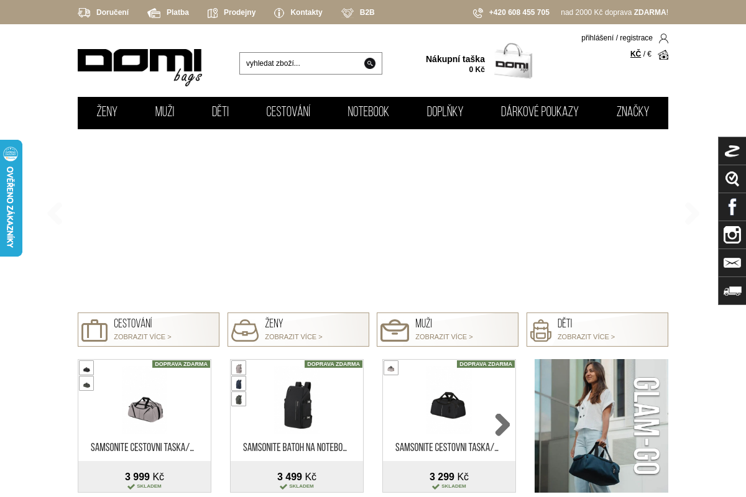Open the NOTEBOOK menu
Image resolution: width=746 pixels, height=497 pixels.
pyautogui.click(x=368, y=112)
